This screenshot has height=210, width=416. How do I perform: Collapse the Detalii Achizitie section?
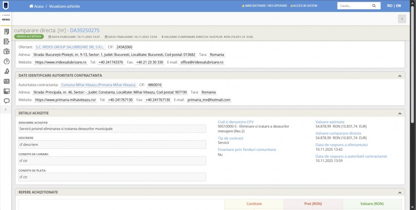[x=399, y=113]
